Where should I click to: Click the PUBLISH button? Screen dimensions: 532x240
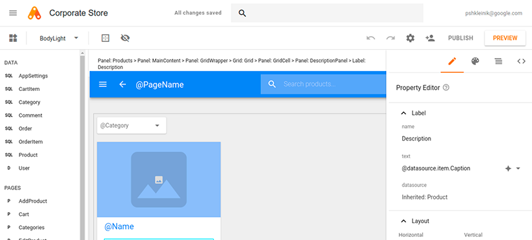(x=460, y=38)
